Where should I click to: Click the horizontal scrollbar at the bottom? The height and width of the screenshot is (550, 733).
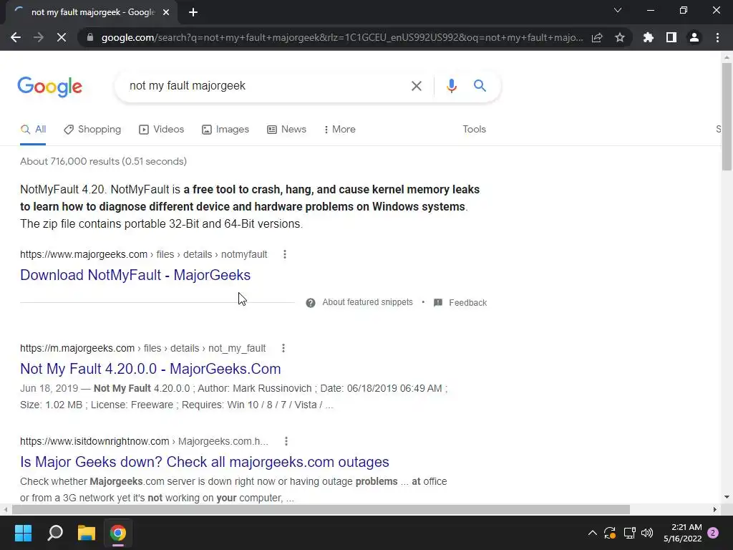click(x=321, y=509)
